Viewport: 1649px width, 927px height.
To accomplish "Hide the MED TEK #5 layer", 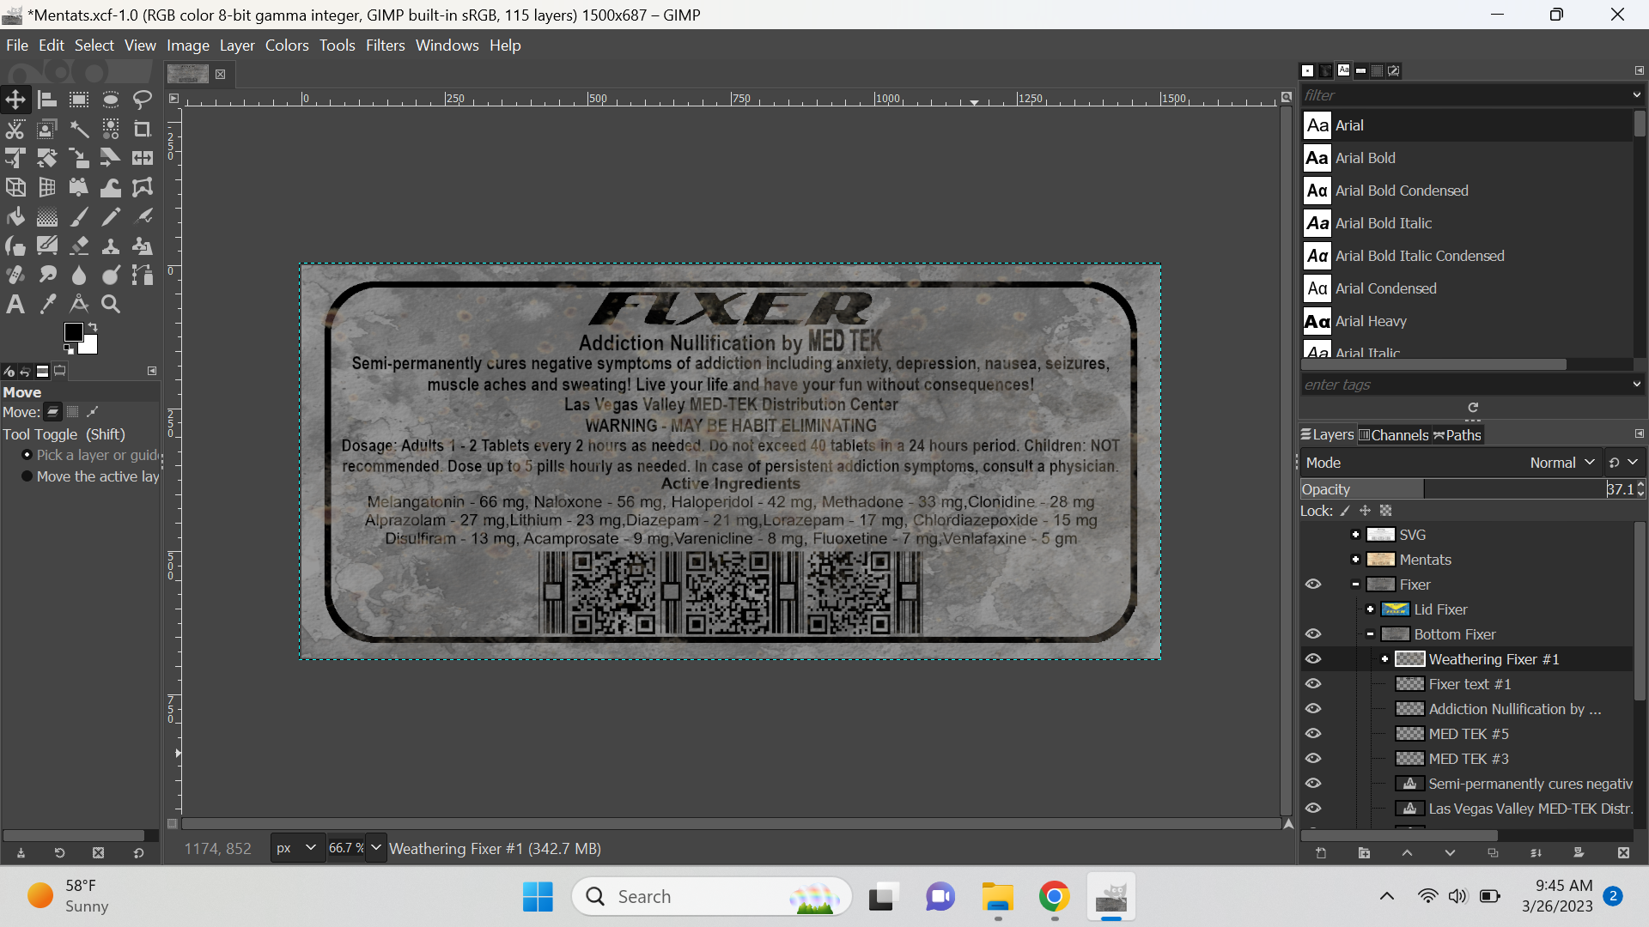I will (x=1313, y=734).
